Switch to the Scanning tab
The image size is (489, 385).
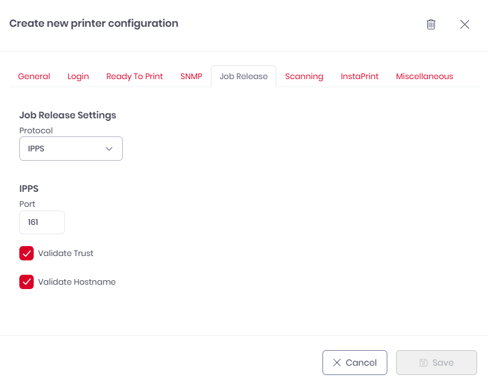304,77
